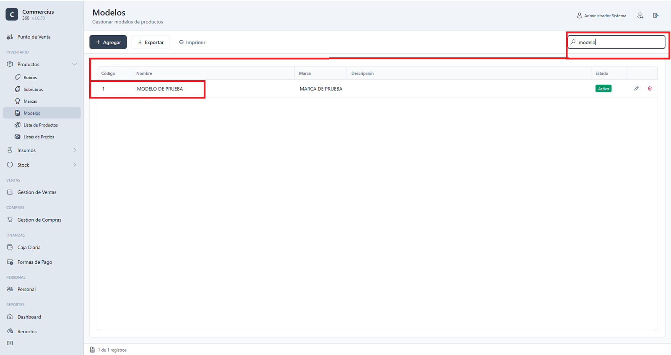
Task: Open the user settings icon beside Administrador
Action: (x=640, y=16)
